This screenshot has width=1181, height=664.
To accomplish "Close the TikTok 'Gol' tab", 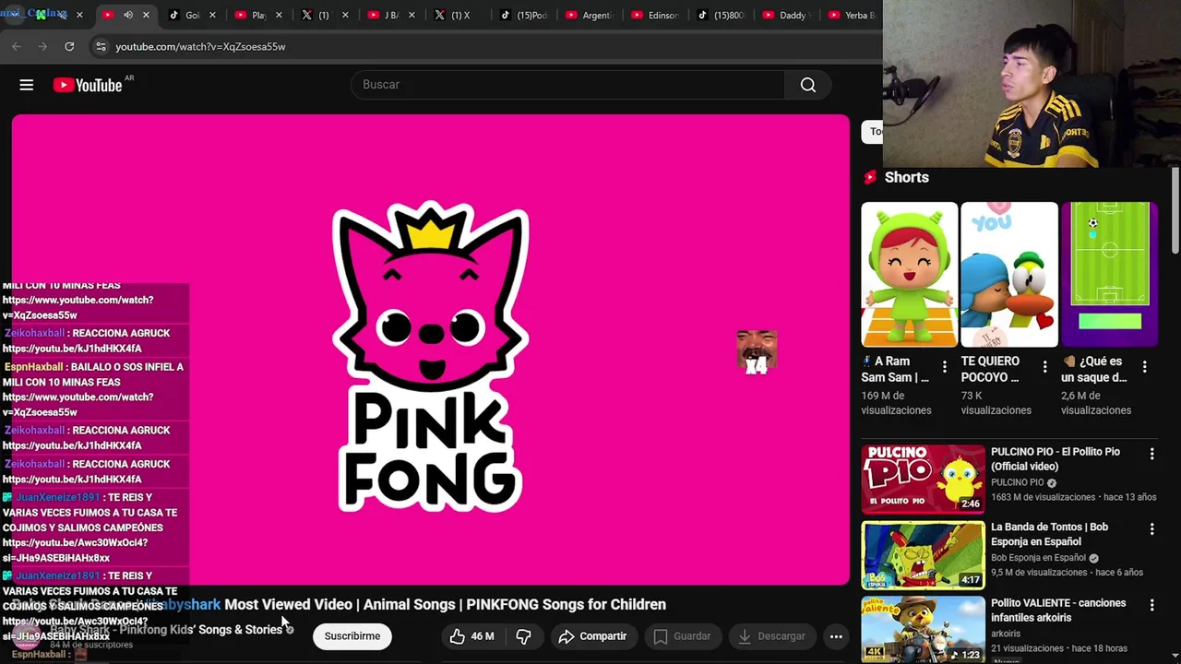I will click(212, 15).
